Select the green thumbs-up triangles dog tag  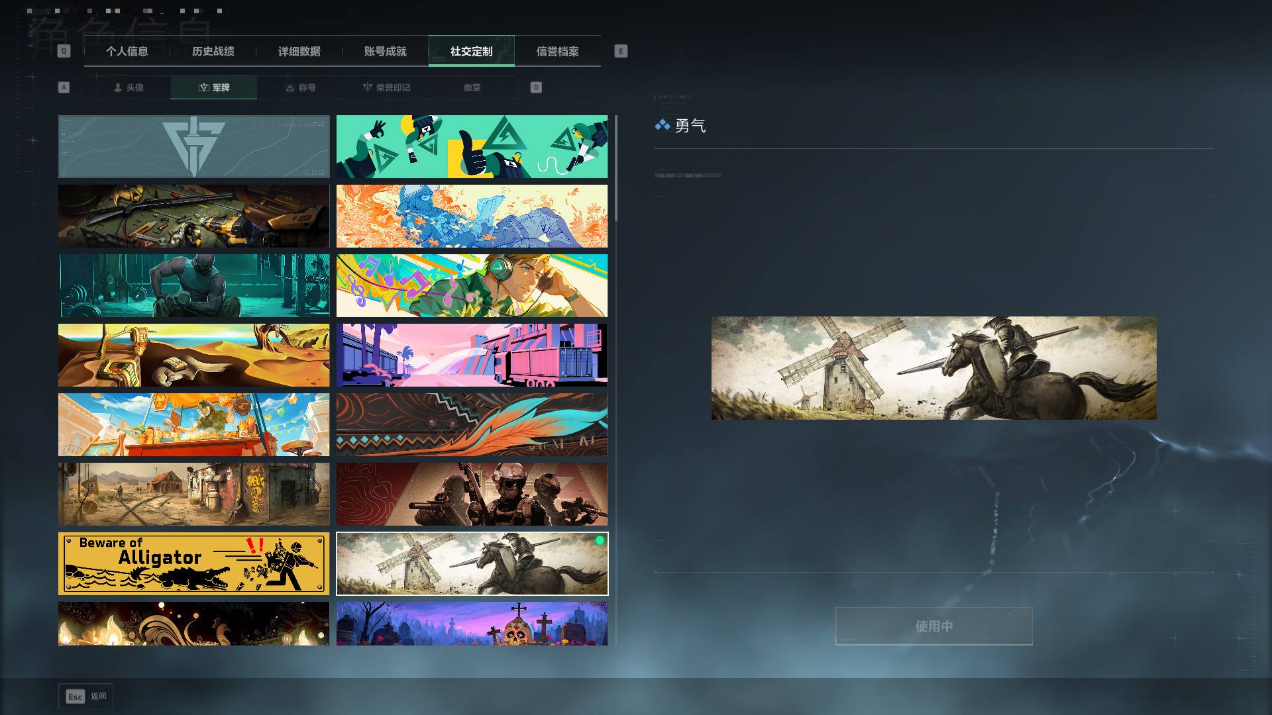pyautogui.click(x=472, y=147)
